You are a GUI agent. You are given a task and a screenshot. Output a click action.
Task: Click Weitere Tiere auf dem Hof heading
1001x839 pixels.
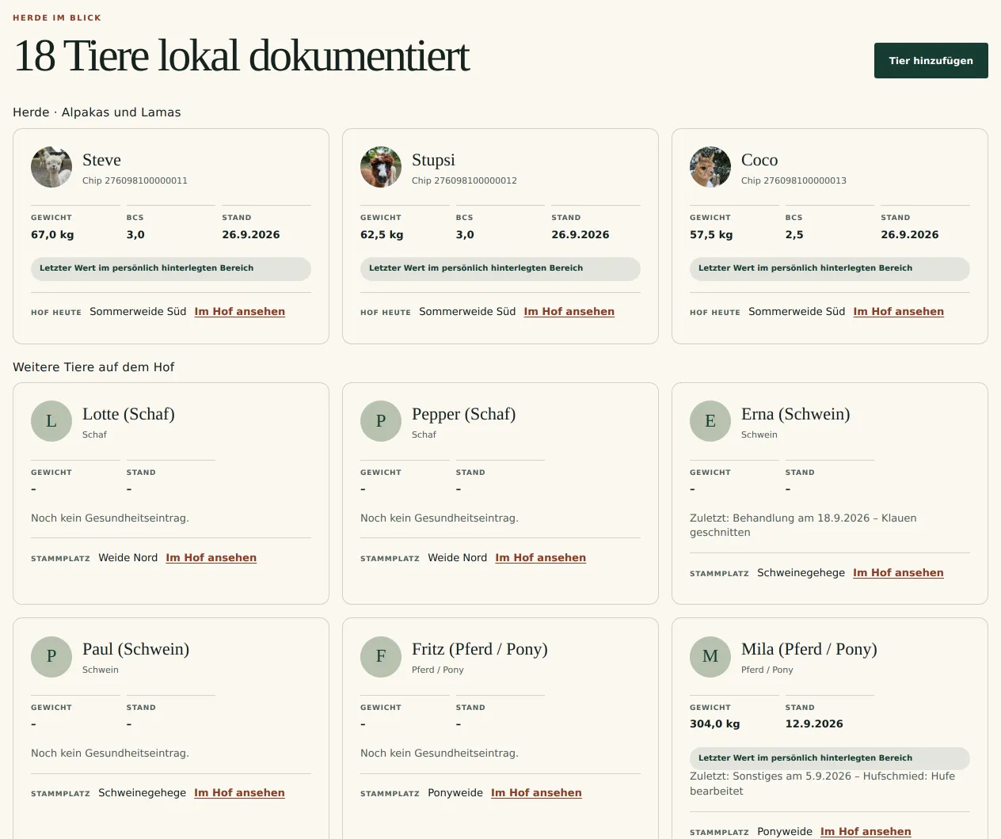point(93,367)
